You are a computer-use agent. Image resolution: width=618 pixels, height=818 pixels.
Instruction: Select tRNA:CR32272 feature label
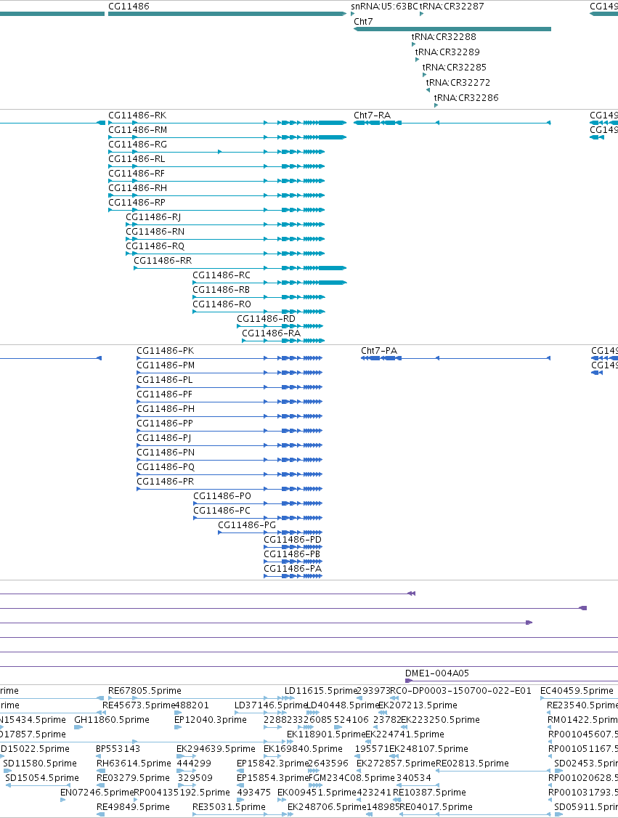pos(458,82)
